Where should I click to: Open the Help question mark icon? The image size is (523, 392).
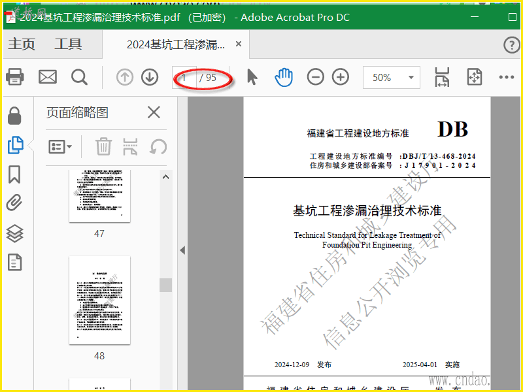[512, 44]
